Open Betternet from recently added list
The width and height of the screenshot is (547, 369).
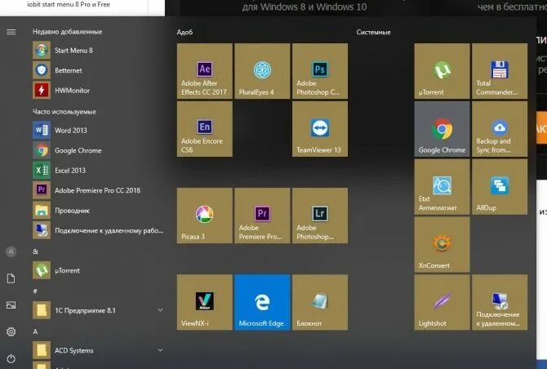[98, 70]
